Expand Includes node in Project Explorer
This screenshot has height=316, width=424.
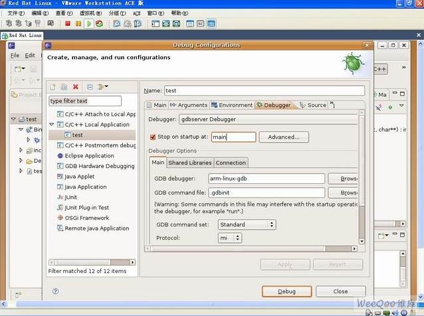[x=21, y=150]
